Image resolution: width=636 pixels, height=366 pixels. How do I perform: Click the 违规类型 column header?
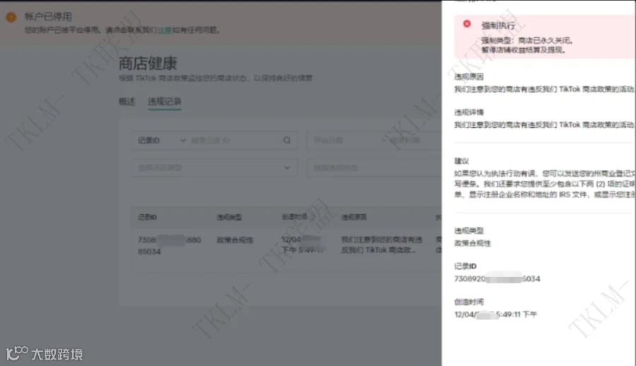(x=229, y=217)
